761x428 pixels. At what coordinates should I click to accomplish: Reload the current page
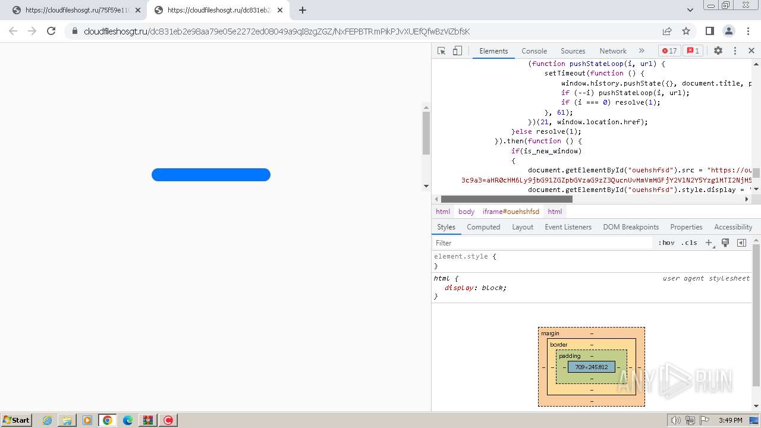[51, 31]
